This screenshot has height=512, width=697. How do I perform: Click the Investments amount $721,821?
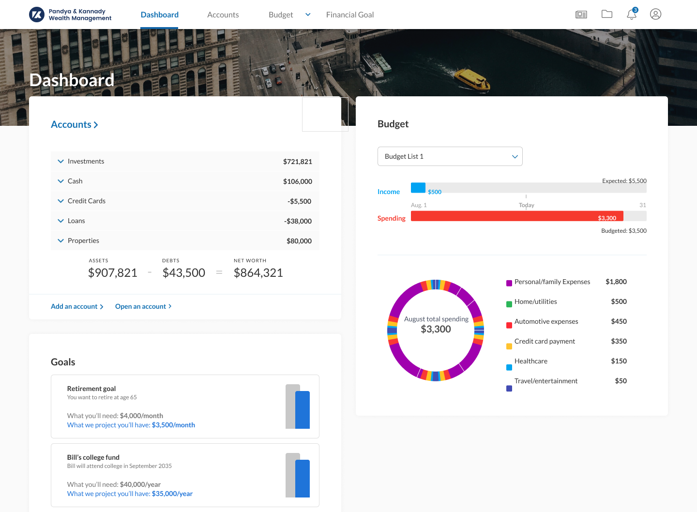pyautogui.click(x=298, y=162)
